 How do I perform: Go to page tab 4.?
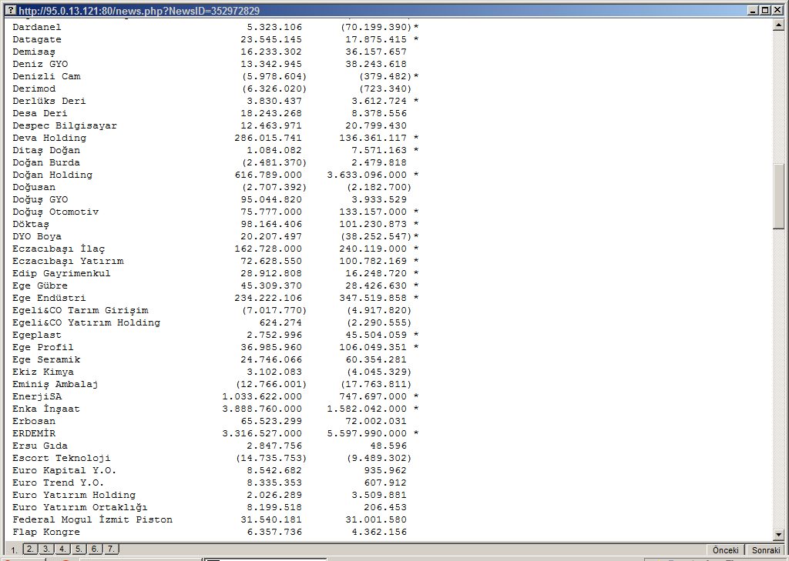(62, 549)
